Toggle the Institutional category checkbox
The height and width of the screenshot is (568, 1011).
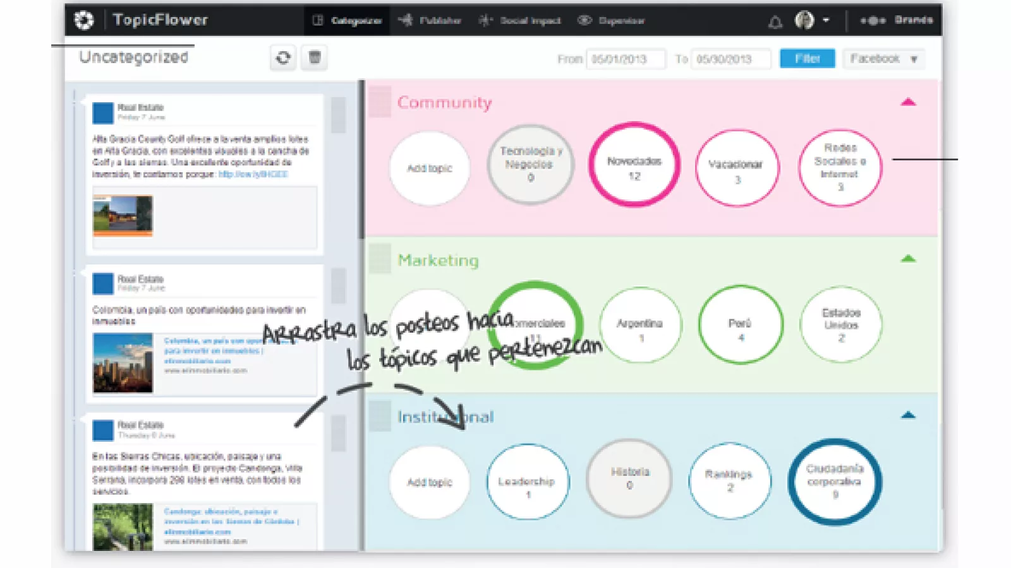click(x=380, y=417)
